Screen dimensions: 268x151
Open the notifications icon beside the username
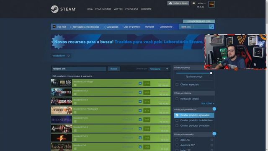(x=193, y=3)
